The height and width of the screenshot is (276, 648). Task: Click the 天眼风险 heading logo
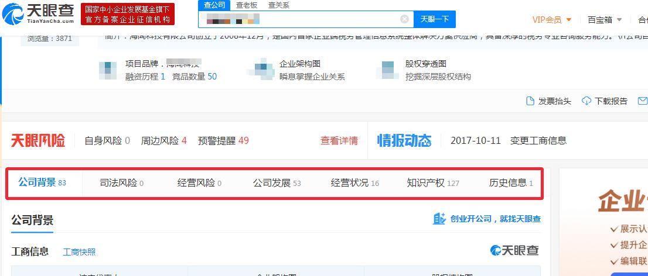[x=38, y=141]
